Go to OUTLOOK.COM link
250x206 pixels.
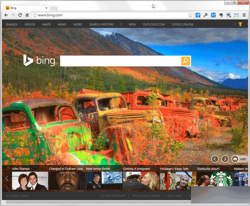pyautogui.click(x=154, y=24)
